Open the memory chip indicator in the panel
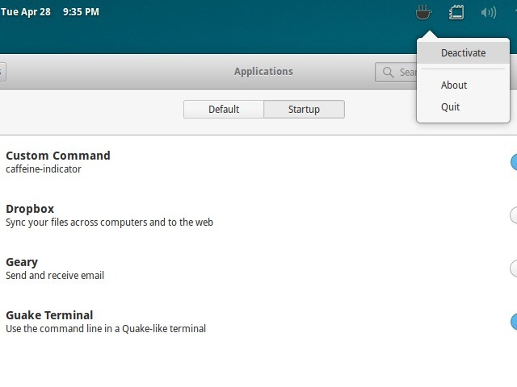Viewport: 517px width, 387px height. [456, 12]
